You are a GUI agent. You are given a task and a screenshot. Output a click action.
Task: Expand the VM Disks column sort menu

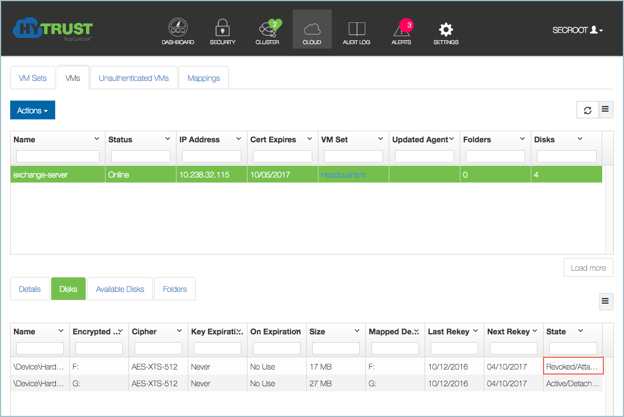click(580, 139)
